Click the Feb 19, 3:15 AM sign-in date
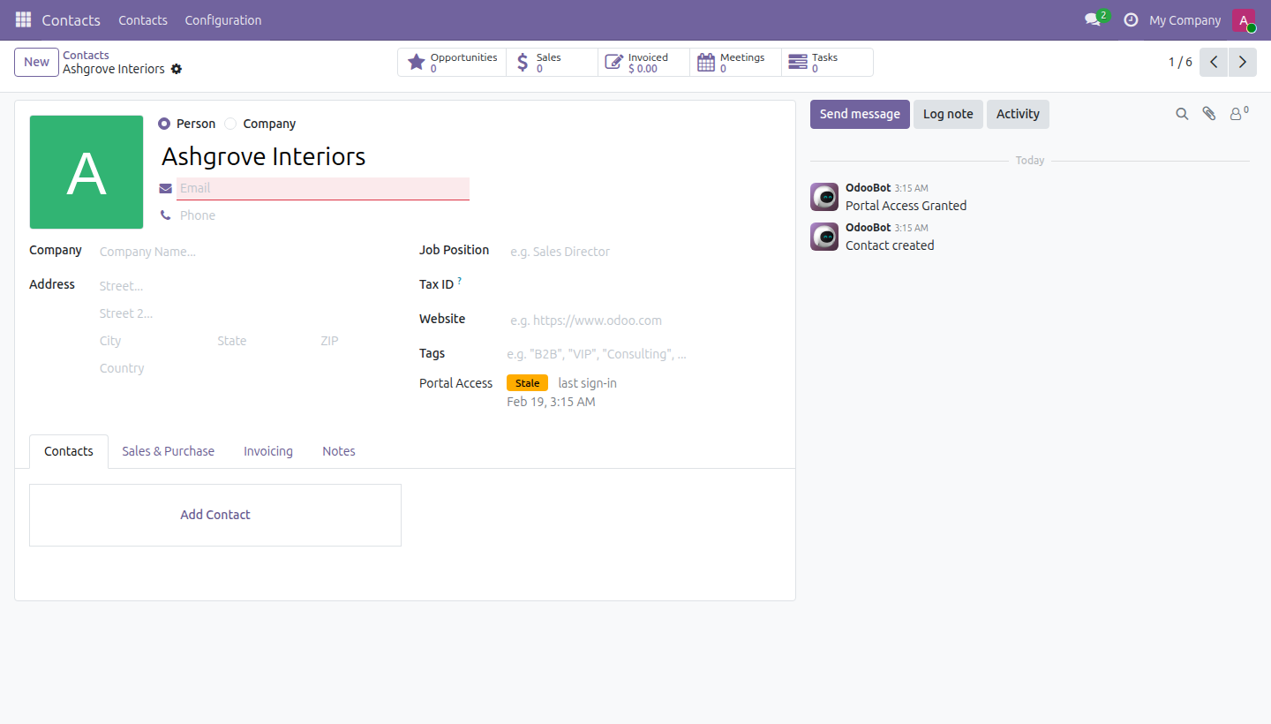The height and width of the screenshot is (724, 1271). click(x=551, y=402)
